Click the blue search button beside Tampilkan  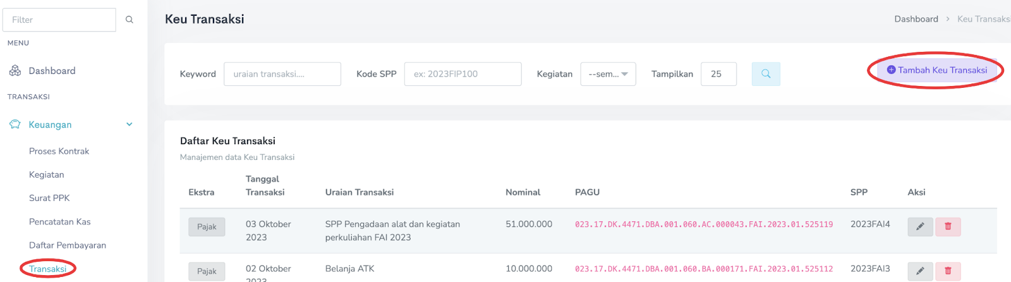pos(766,74)
